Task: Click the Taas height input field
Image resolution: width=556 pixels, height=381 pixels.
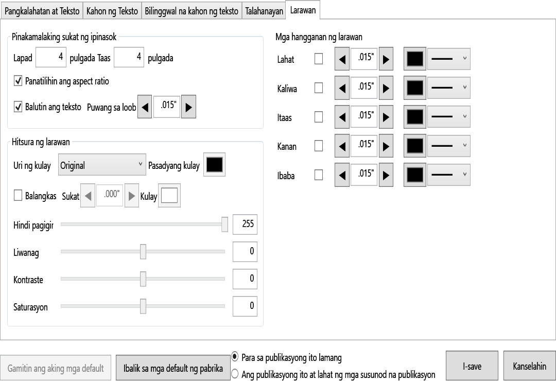Action: point(129,57)
